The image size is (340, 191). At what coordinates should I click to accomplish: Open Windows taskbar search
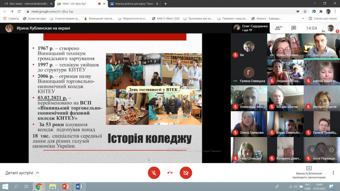click(x=16, y=186)
